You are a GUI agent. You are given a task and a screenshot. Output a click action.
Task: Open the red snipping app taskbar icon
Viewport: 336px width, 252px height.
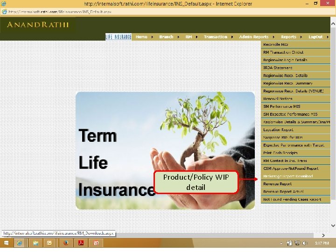[x=96, y=243]
